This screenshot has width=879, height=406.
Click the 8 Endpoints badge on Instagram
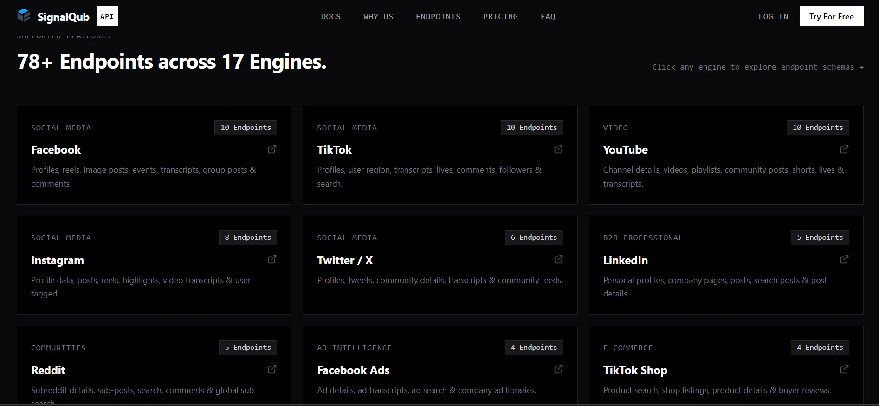click(248, 238)
